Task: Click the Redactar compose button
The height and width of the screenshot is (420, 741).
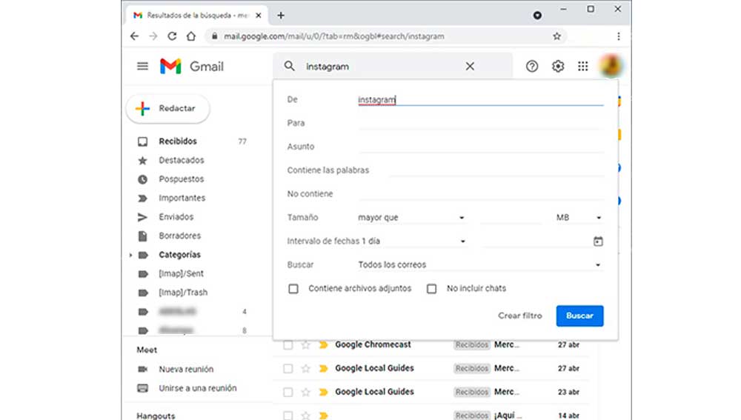Action: coord(167,109)
